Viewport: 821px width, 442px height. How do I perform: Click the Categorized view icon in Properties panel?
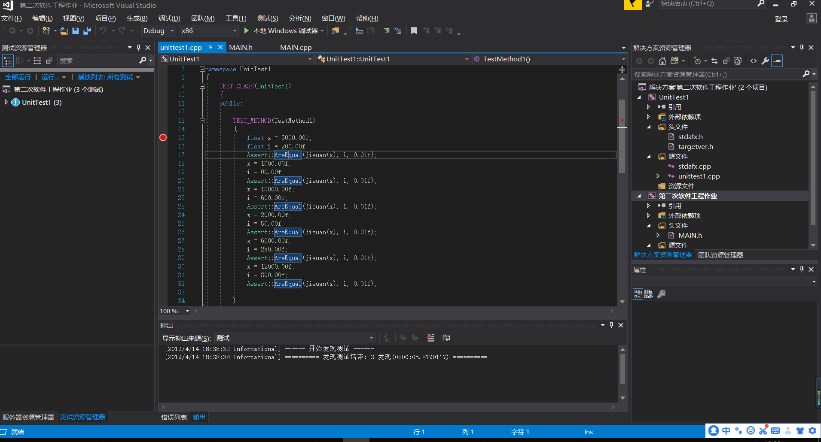(638, 294)
